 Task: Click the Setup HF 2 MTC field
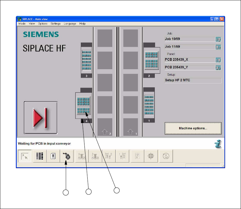click(193, 81)
